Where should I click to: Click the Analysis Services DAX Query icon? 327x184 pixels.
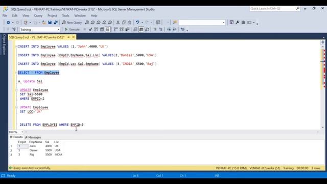tap(110, 22)
